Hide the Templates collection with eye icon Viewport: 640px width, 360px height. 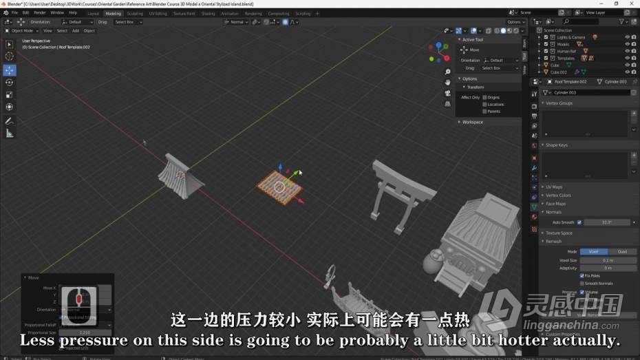coord(628,58)
